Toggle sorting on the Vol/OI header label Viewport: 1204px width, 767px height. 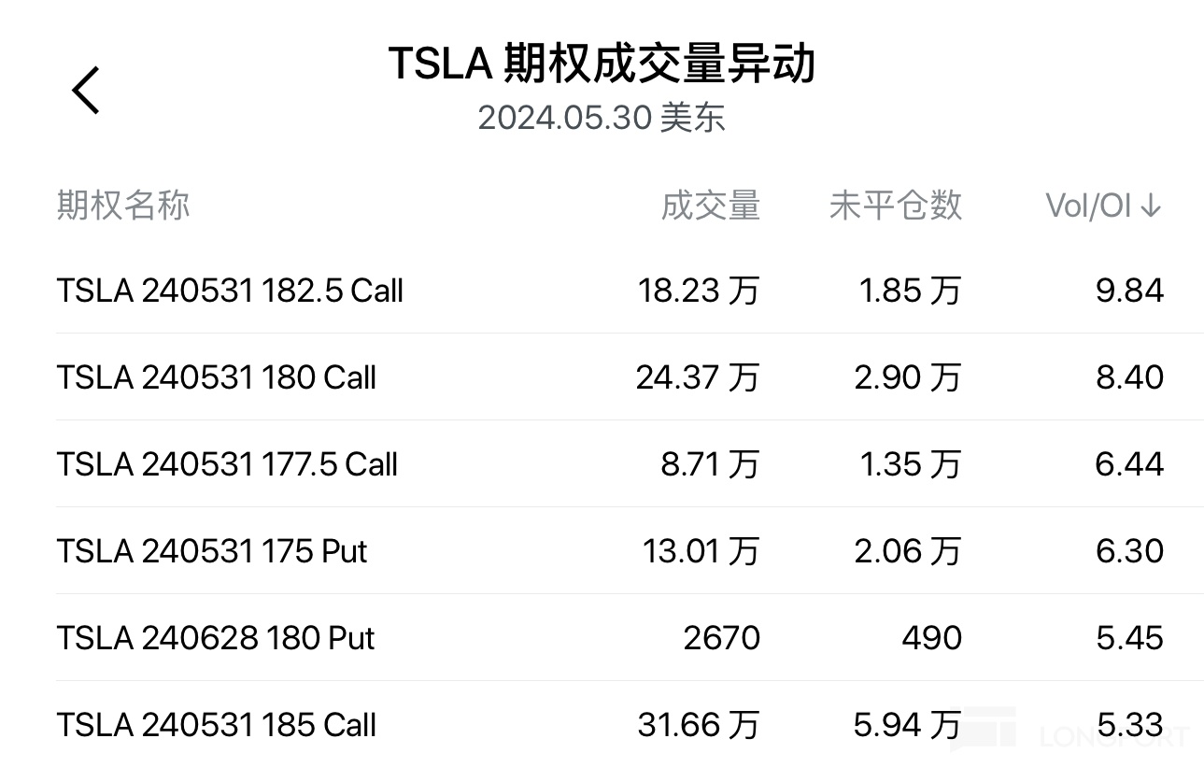[1088, 206]
